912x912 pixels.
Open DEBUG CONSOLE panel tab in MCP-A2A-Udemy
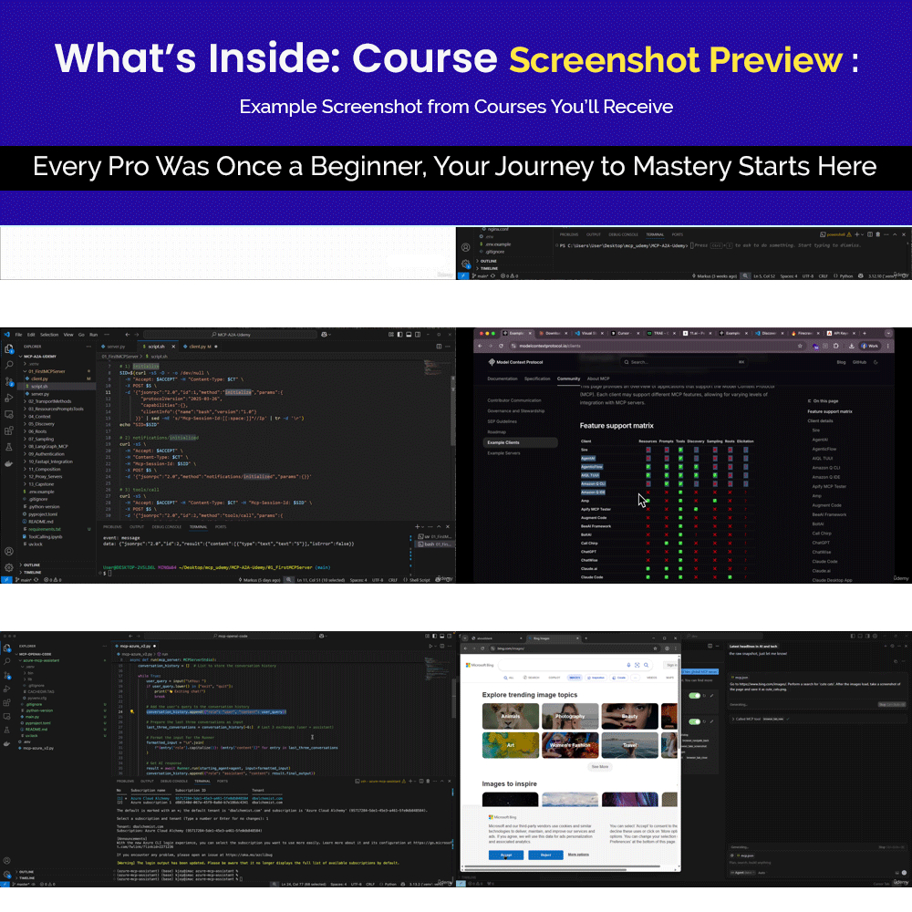(x=167, y=527)
